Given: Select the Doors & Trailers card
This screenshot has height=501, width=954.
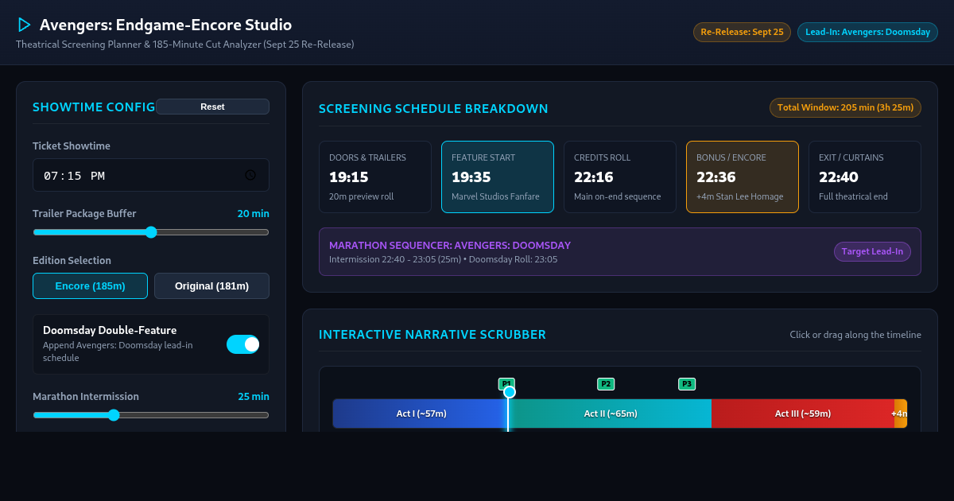Looking at the screenshot, I should [x=375, y=177].
